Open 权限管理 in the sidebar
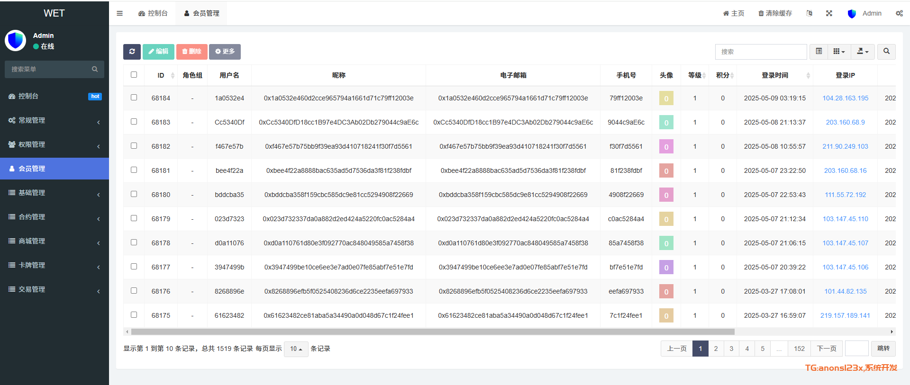Image resolution: width=910 pixels, height=385 pixels. click(55, 144)
